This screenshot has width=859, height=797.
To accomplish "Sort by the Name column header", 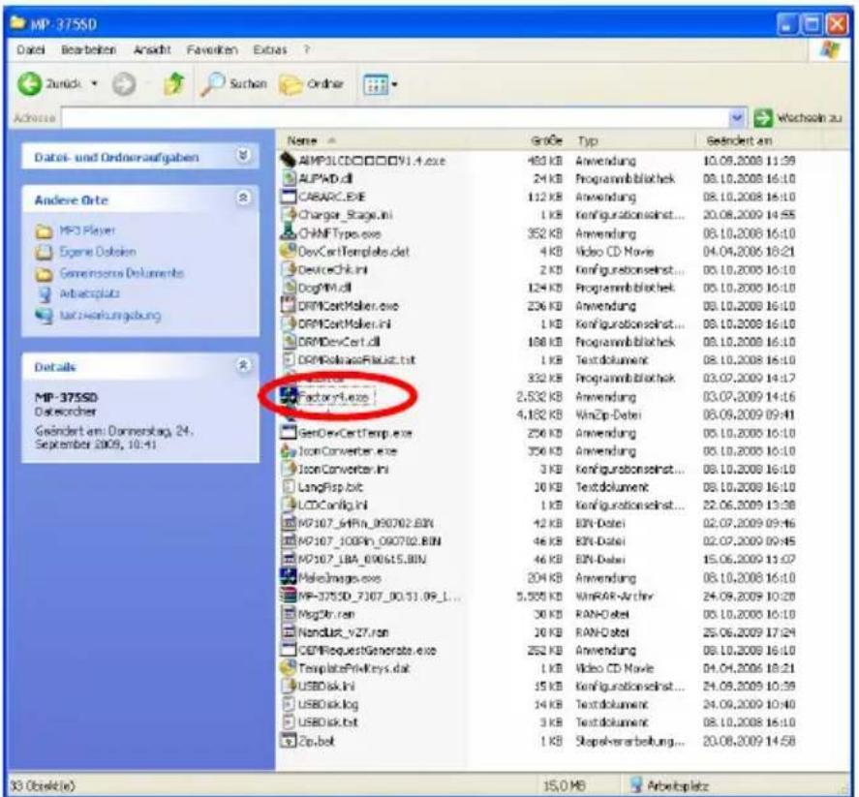I will (302, 140).
